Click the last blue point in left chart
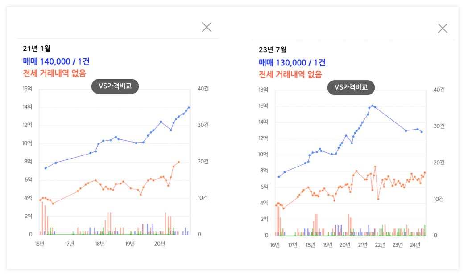This screenshot has height=277, width=468. click(x=189, y=107)
